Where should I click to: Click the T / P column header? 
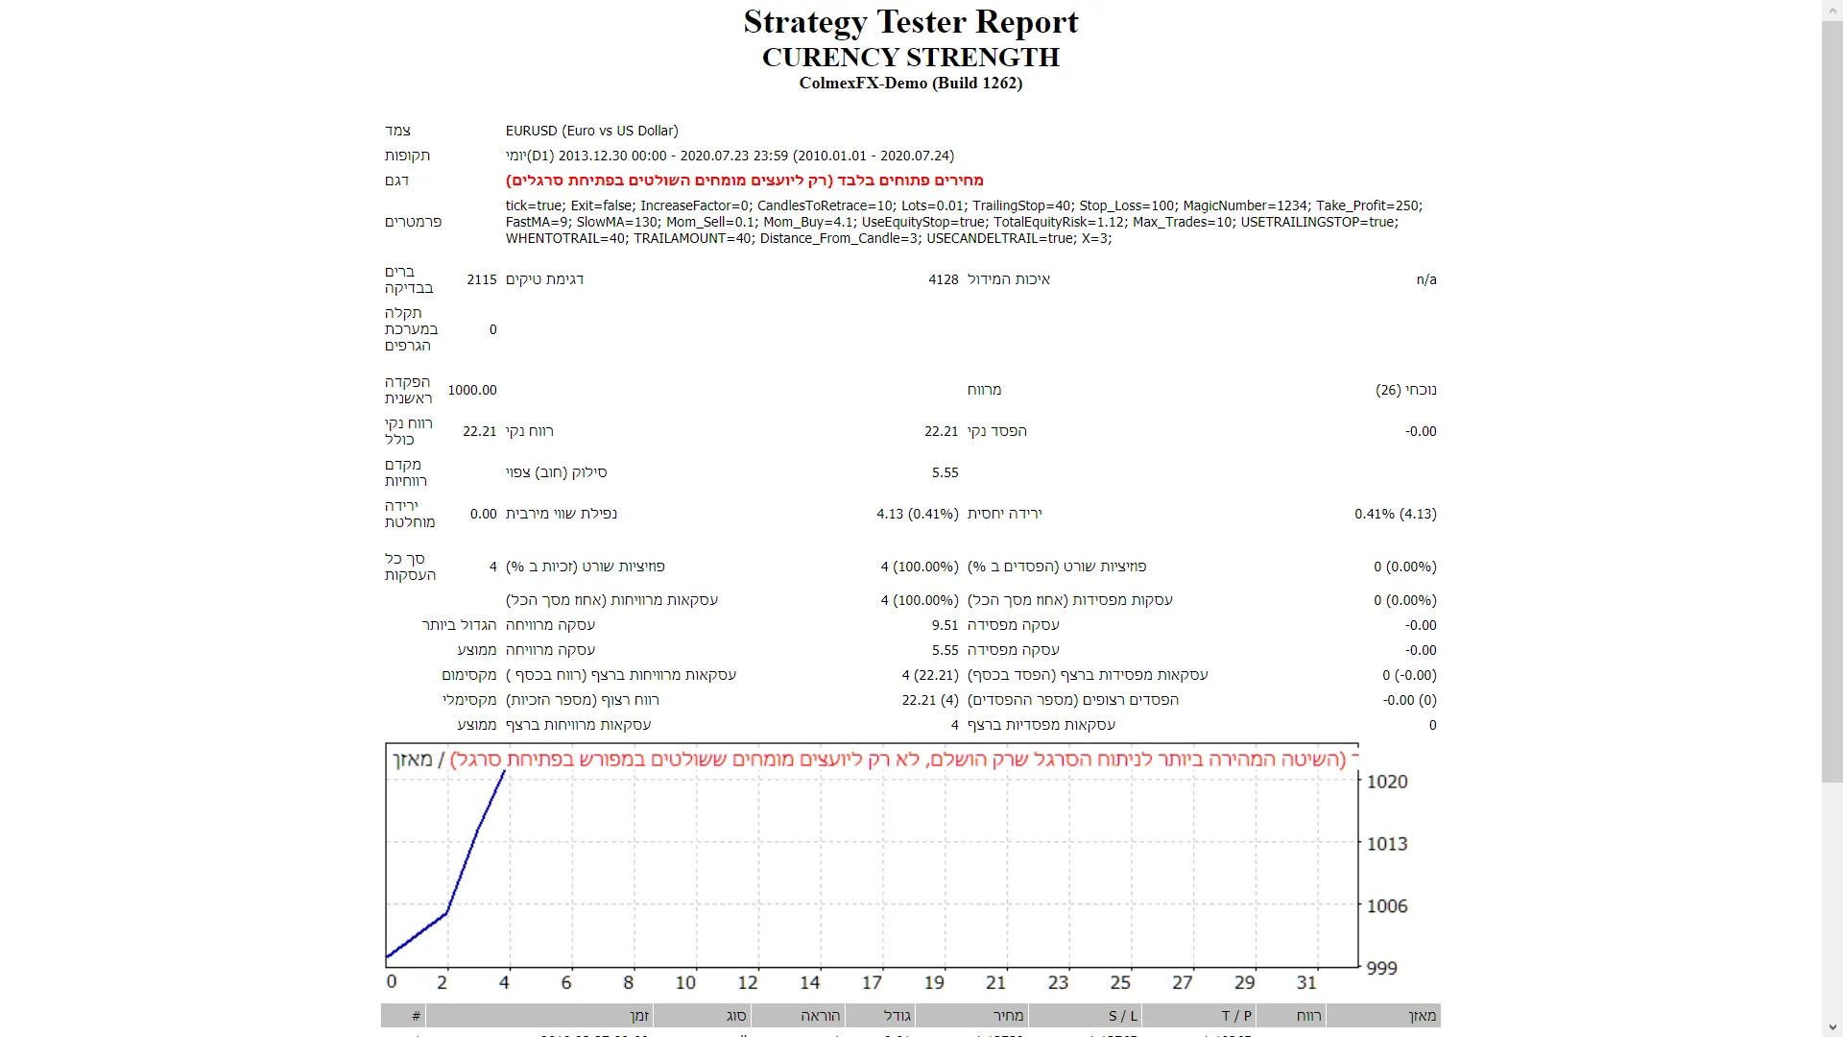coord(1235,1016)
